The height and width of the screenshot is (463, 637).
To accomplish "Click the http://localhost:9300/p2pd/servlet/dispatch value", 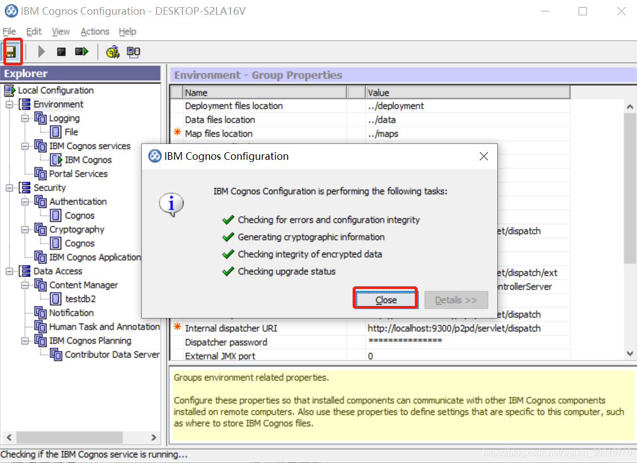I will coord(454,328).
